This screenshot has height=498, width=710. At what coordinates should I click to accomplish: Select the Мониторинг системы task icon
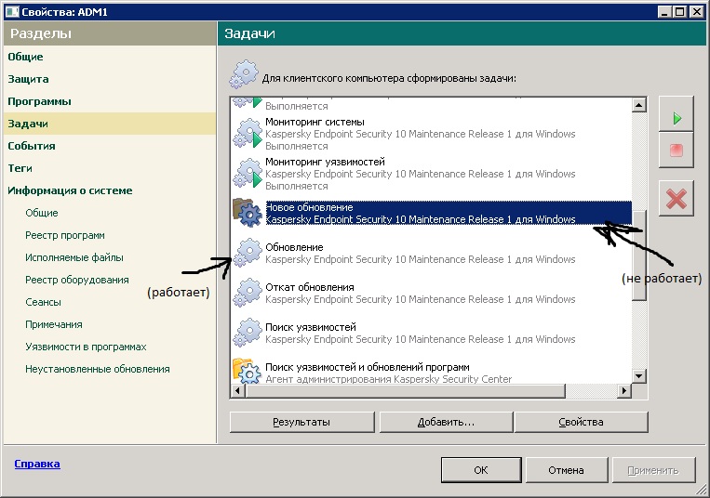(248, 134)
